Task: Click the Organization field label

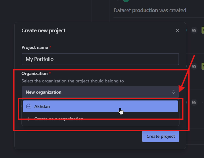Action: click(x=35, y=74)
